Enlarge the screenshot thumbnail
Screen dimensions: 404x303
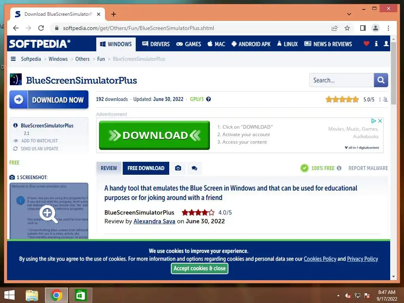[49, 211]
